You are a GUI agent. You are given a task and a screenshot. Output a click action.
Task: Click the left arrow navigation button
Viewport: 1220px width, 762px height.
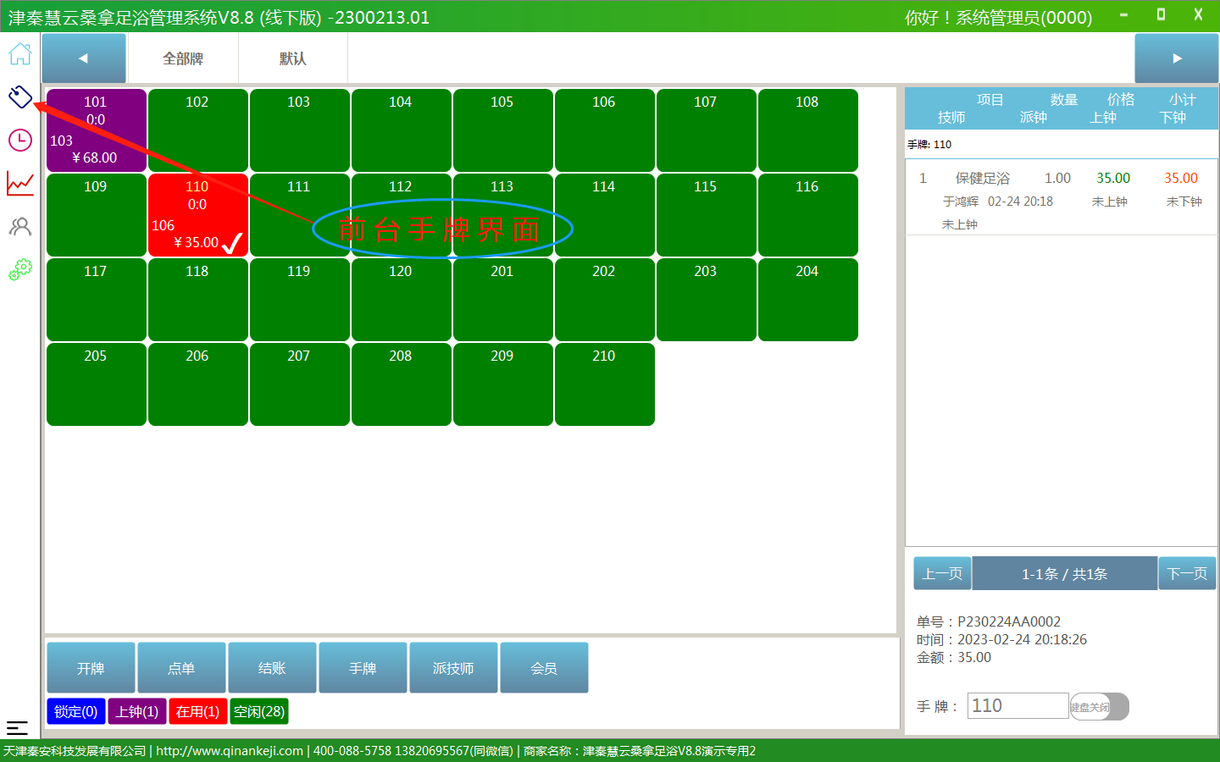84,58
